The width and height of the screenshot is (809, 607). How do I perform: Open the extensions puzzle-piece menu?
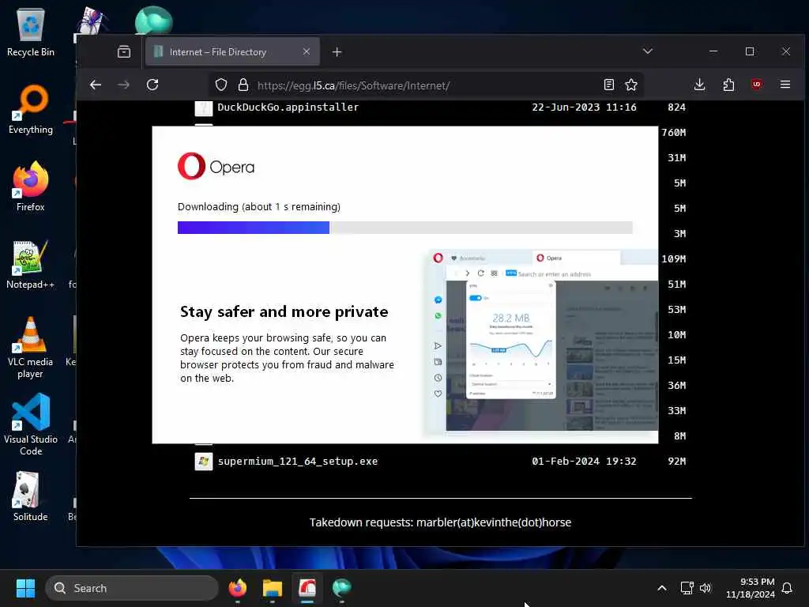click(728, 85)
